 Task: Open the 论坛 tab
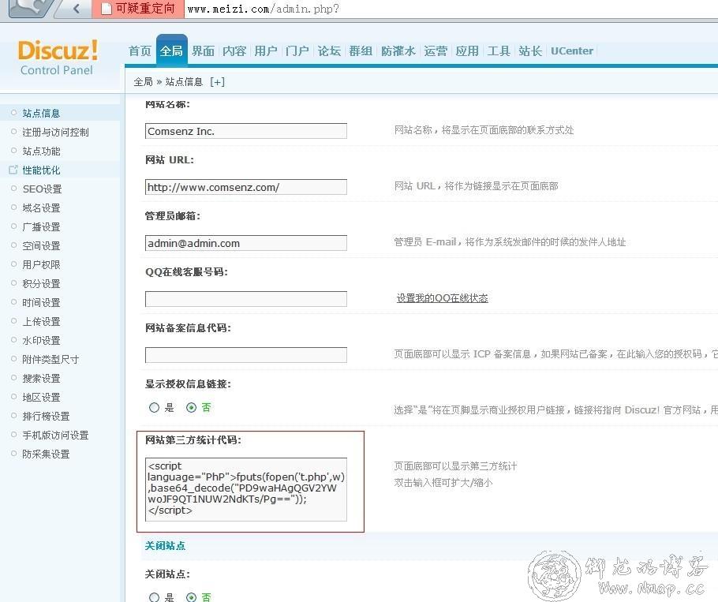click(x=329, y=50)
